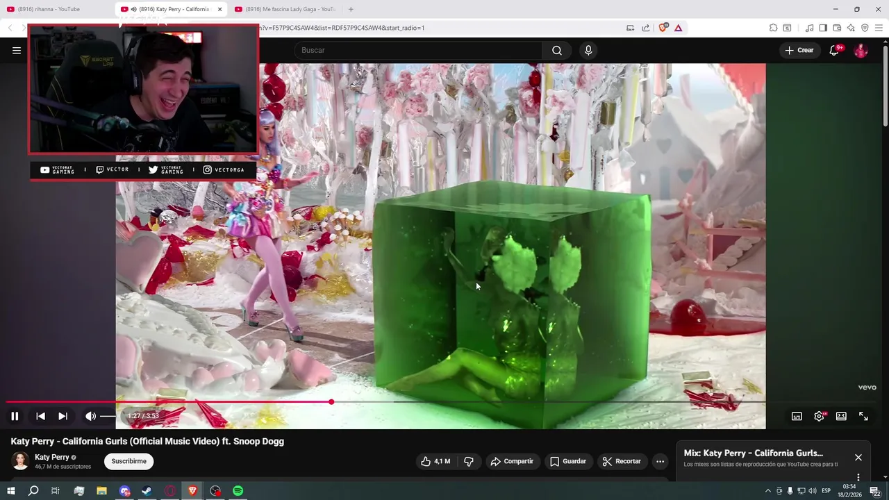Like the video with thumbs up
889x500 pixels.
click(x=435, y=461)
